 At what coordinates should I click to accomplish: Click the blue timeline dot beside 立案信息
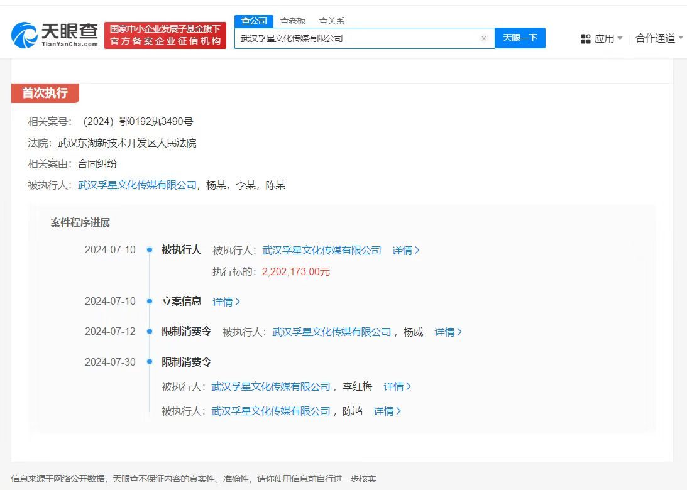coord(149,301)
